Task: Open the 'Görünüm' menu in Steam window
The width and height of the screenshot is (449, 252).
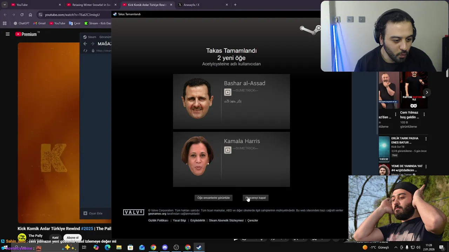Action: 105,37
